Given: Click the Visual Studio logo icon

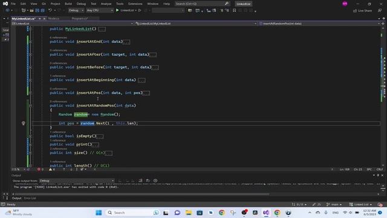Looking at the screenshot, I should (5, 4).
